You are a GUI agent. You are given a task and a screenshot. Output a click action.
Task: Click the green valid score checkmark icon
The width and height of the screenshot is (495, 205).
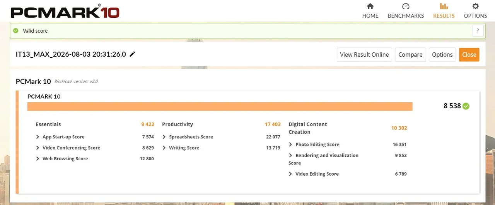pyautogui.click(x=15, y=31)
